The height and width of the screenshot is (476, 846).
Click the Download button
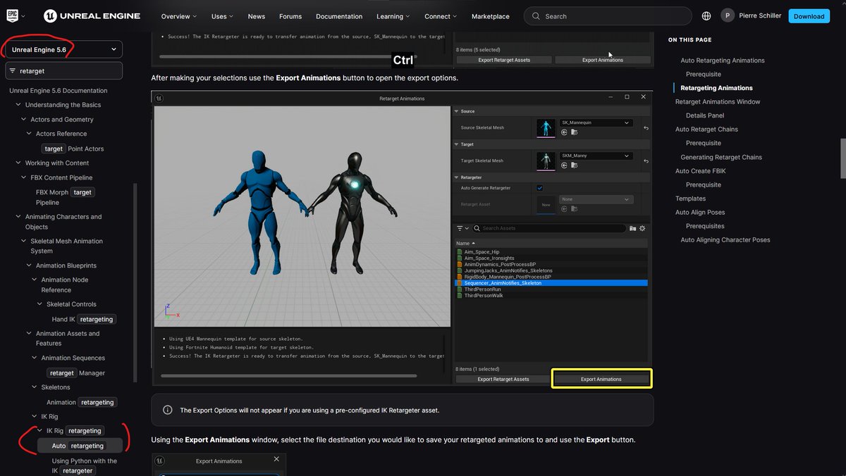tap(809, 15)
